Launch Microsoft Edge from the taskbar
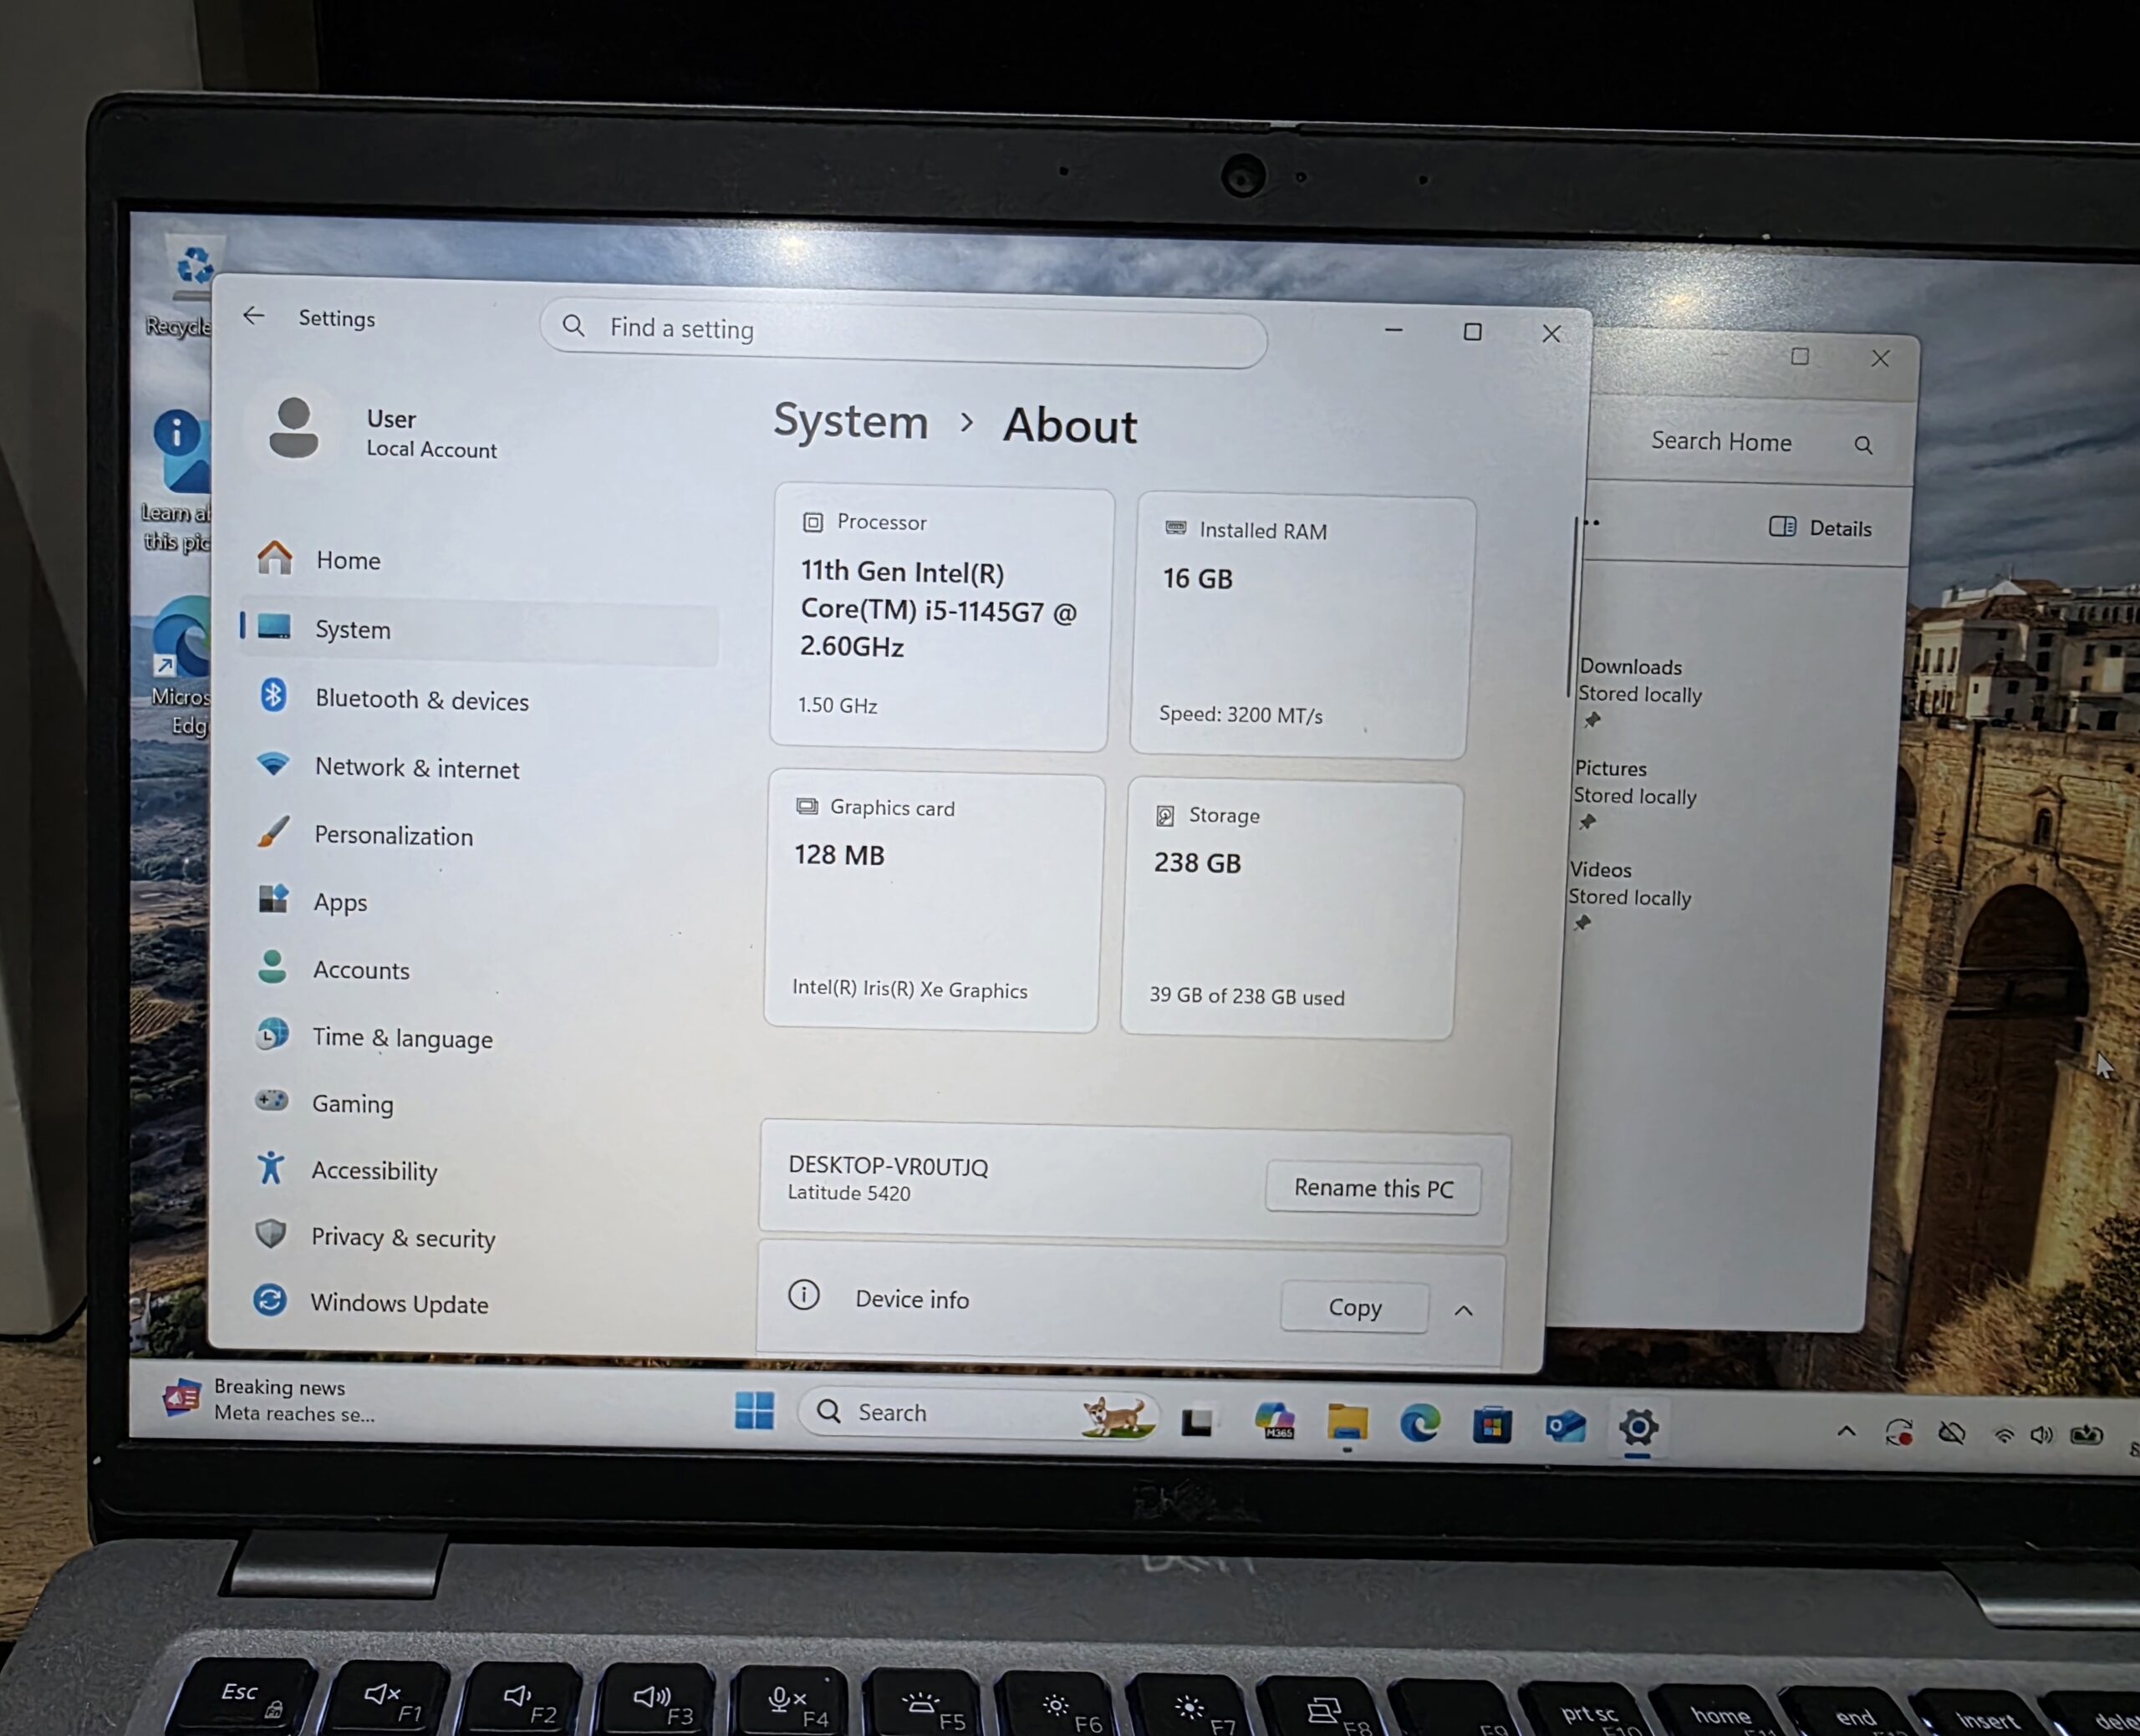This screenshot has width=2140, height=1736. coord(1419,1423)
